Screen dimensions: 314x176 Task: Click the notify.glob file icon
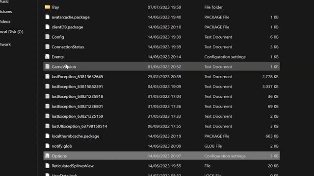[47, 146]
